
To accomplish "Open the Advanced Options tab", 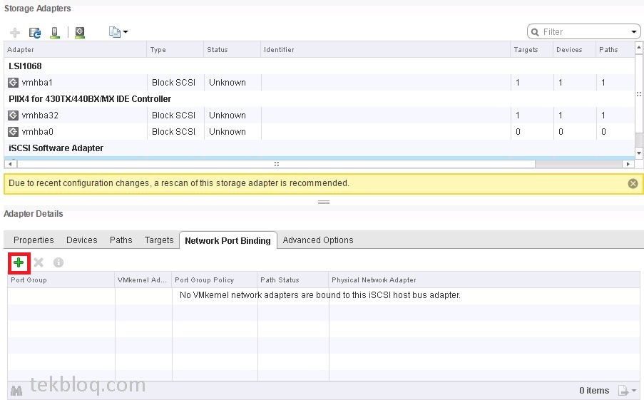I will [318, 240].
